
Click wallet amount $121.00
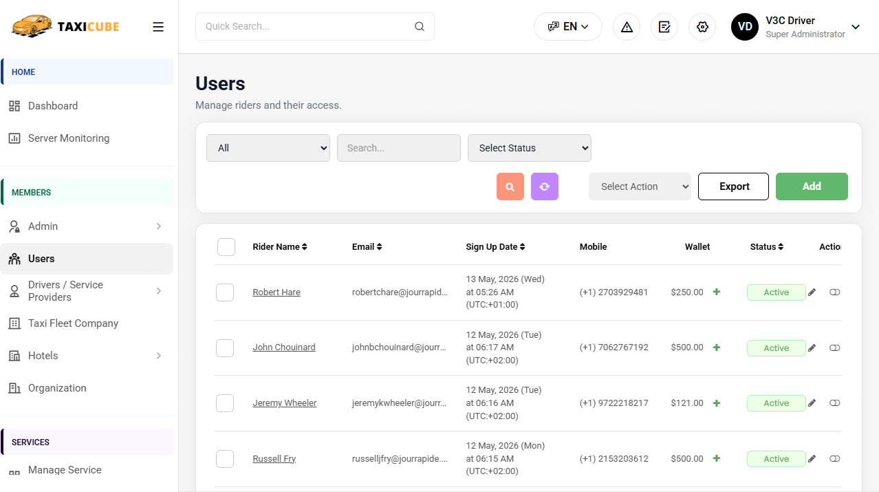pos(687,403)
